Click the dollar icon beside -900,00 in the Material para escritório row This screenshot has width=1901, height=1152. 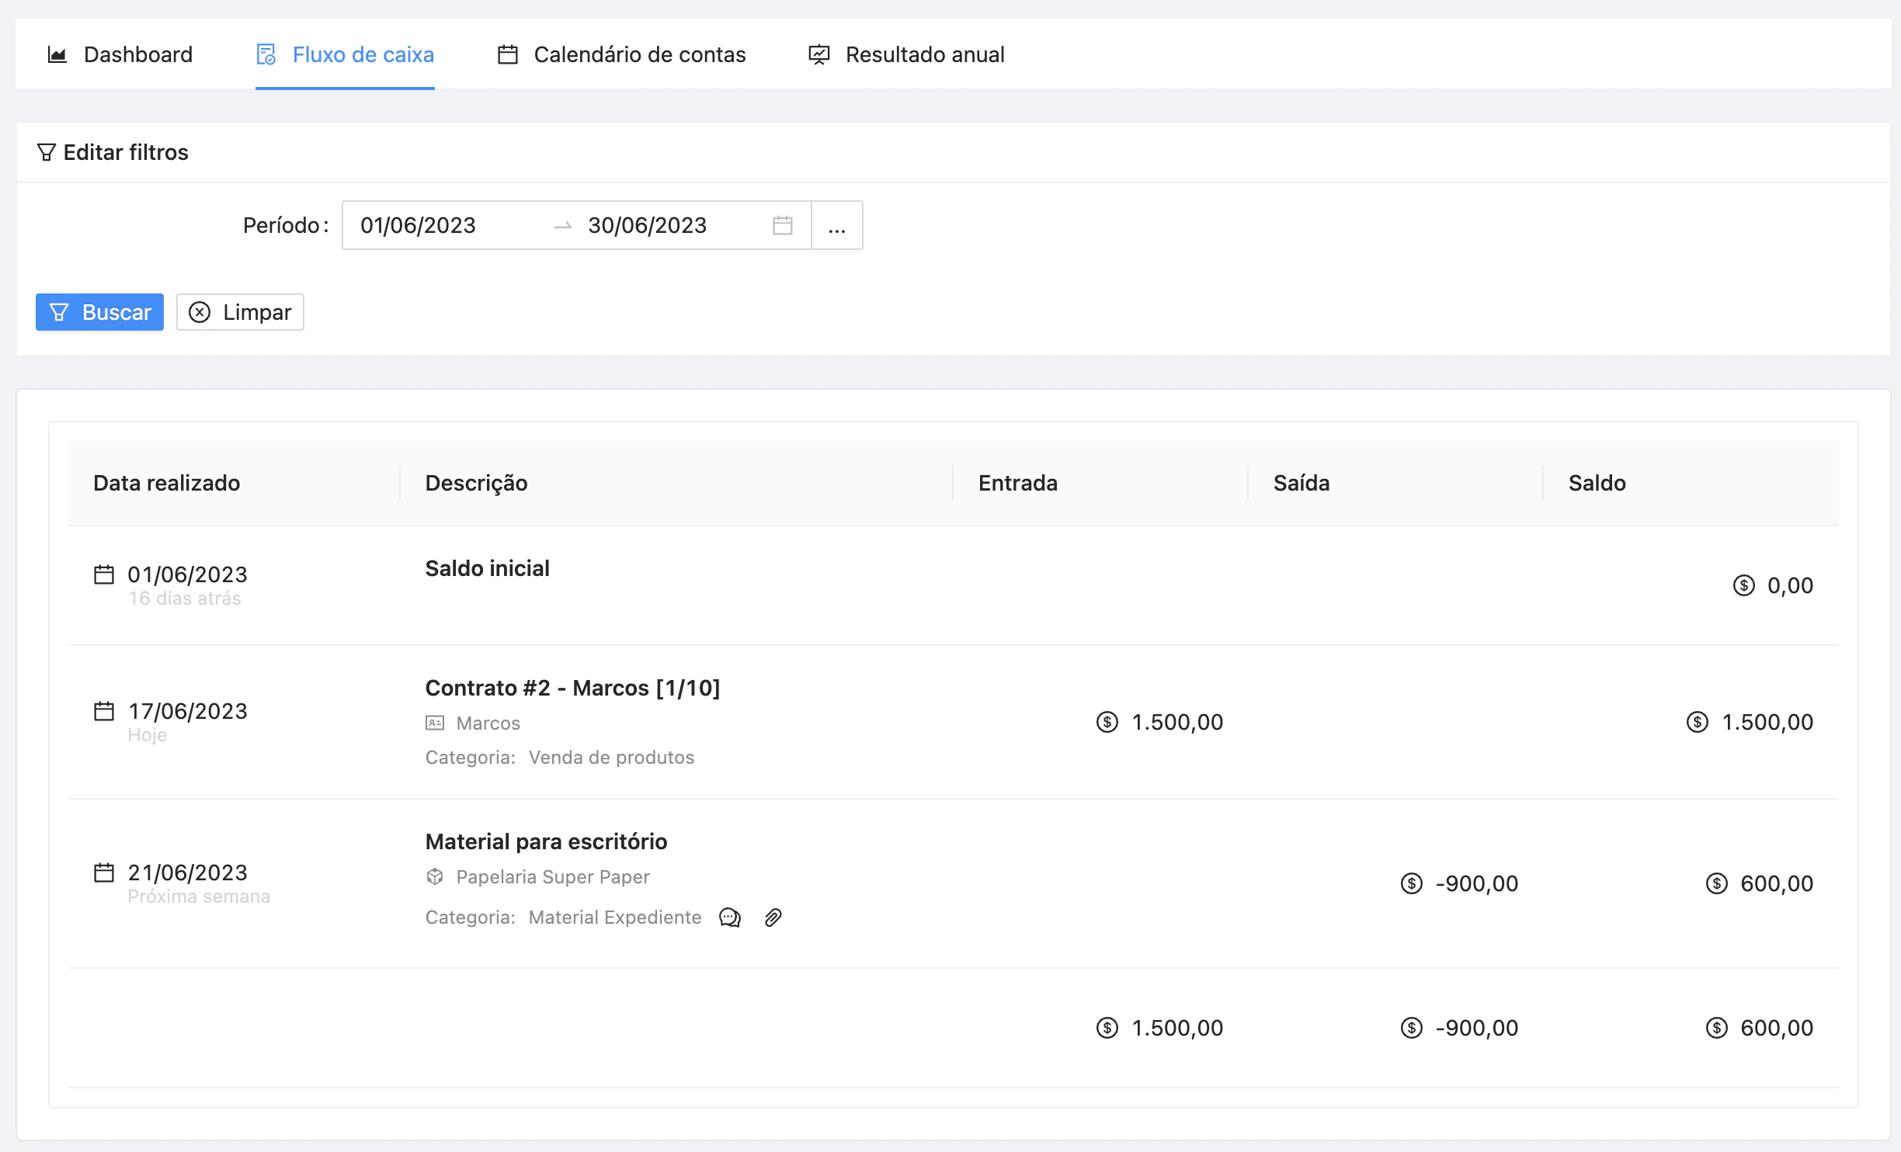1411,883
